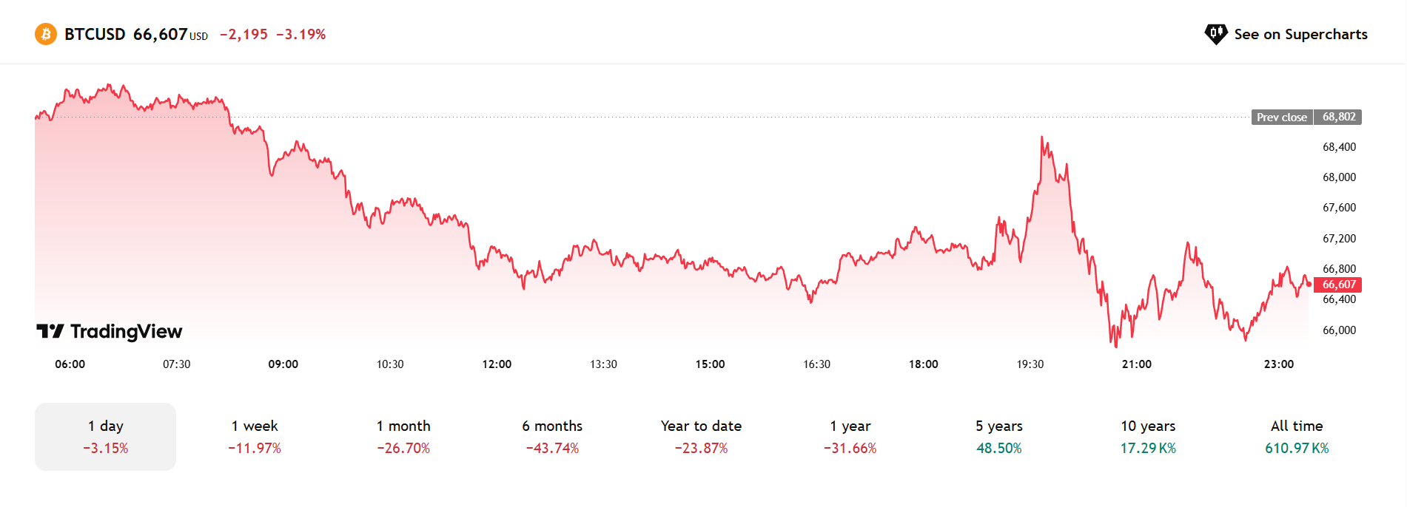Click the TradingView logo on chart
The image size is (1407, 507).
tap(110, 331)
